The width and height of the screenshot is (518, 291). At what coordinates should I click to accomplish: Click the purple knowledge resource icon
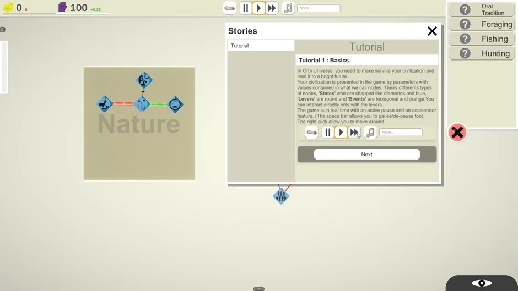point(62,7)
